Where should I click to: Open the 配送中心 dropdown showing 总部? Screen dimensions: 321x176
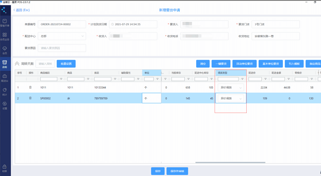pyautogui.click(x=62, y=36)
